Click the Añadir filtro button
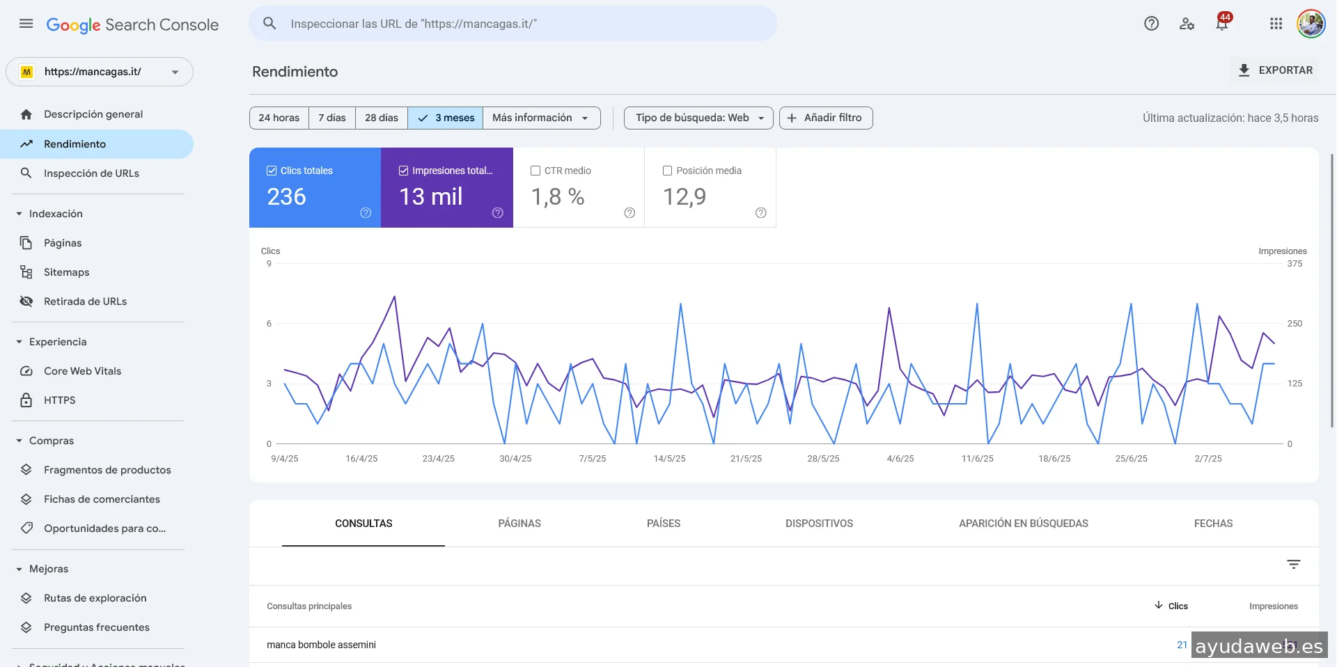 point(825,118)
